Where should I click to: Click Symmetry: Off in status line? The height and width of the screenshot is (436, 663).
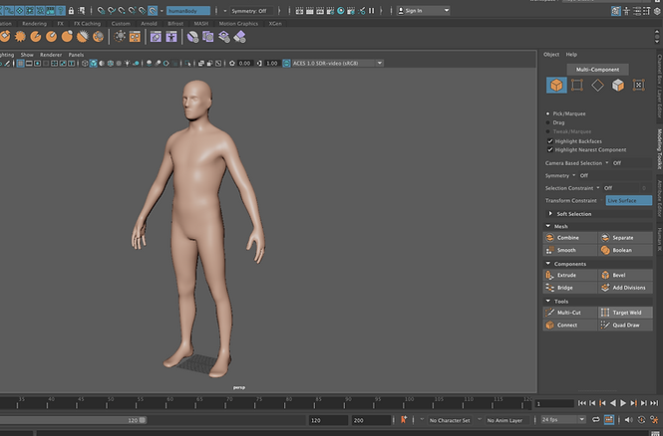248,11
